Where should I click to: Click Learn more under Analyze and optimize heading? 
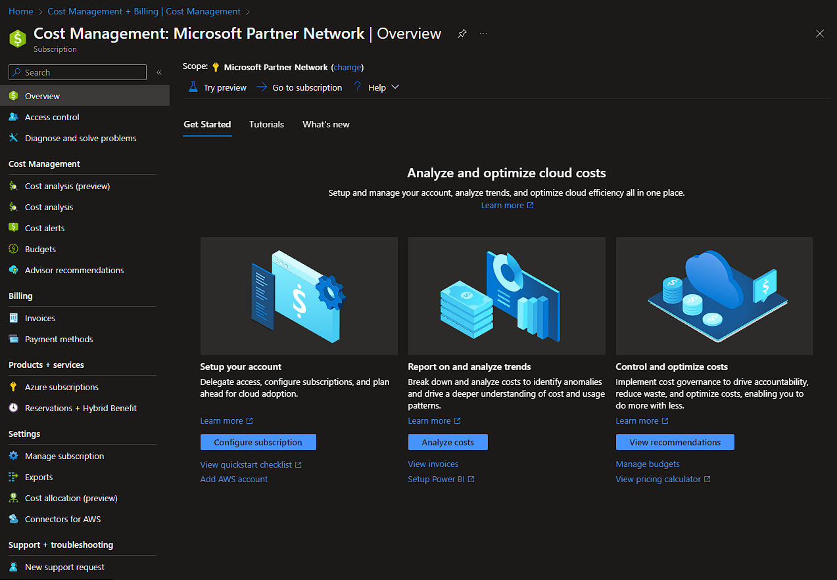[x=508, y=205]
